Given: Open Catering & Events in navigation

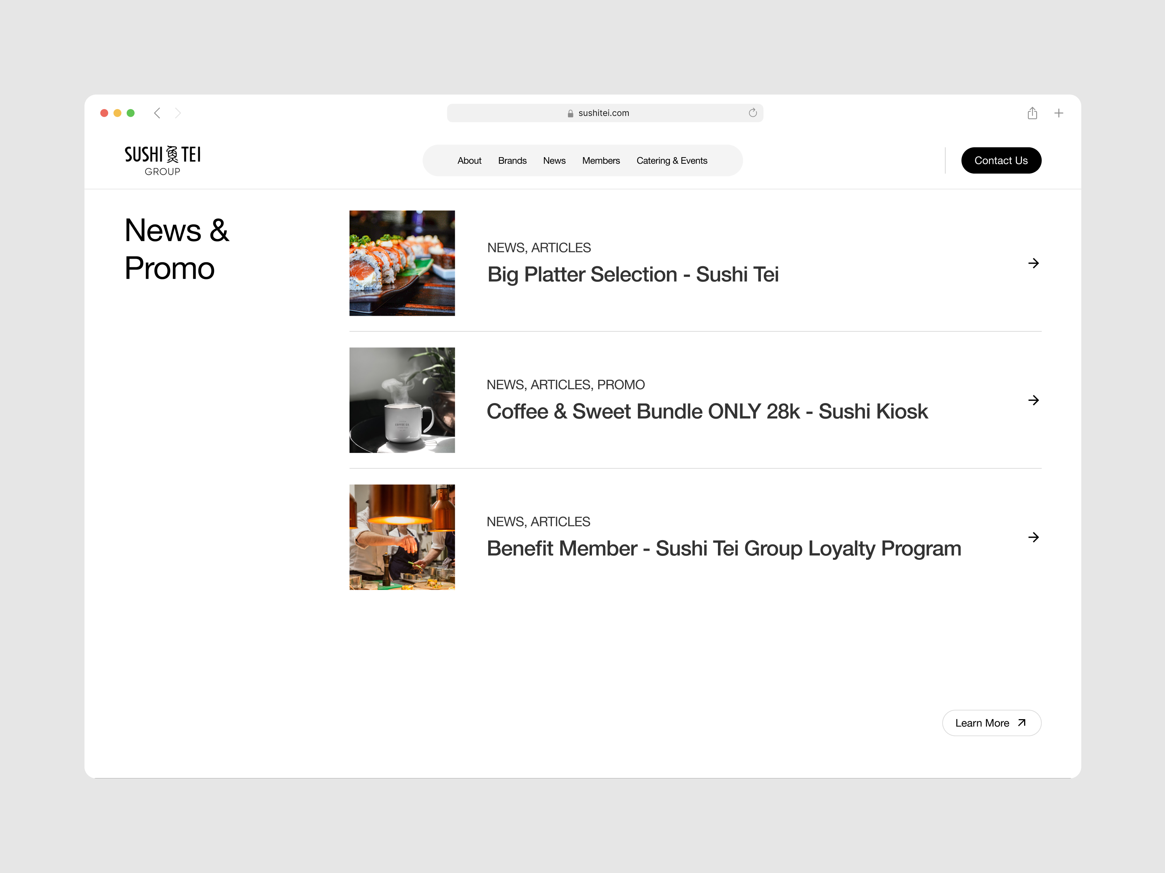Looking at the screenshot, I should pos(671,160).
